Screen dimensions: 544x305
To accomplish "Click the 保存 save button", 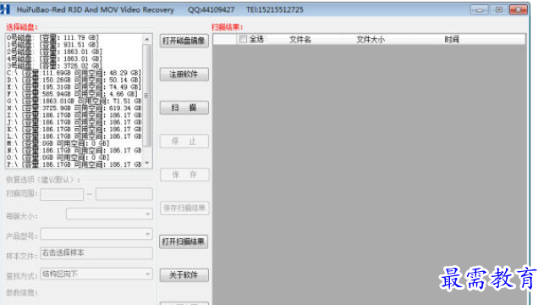I will [x=184, y=175].
